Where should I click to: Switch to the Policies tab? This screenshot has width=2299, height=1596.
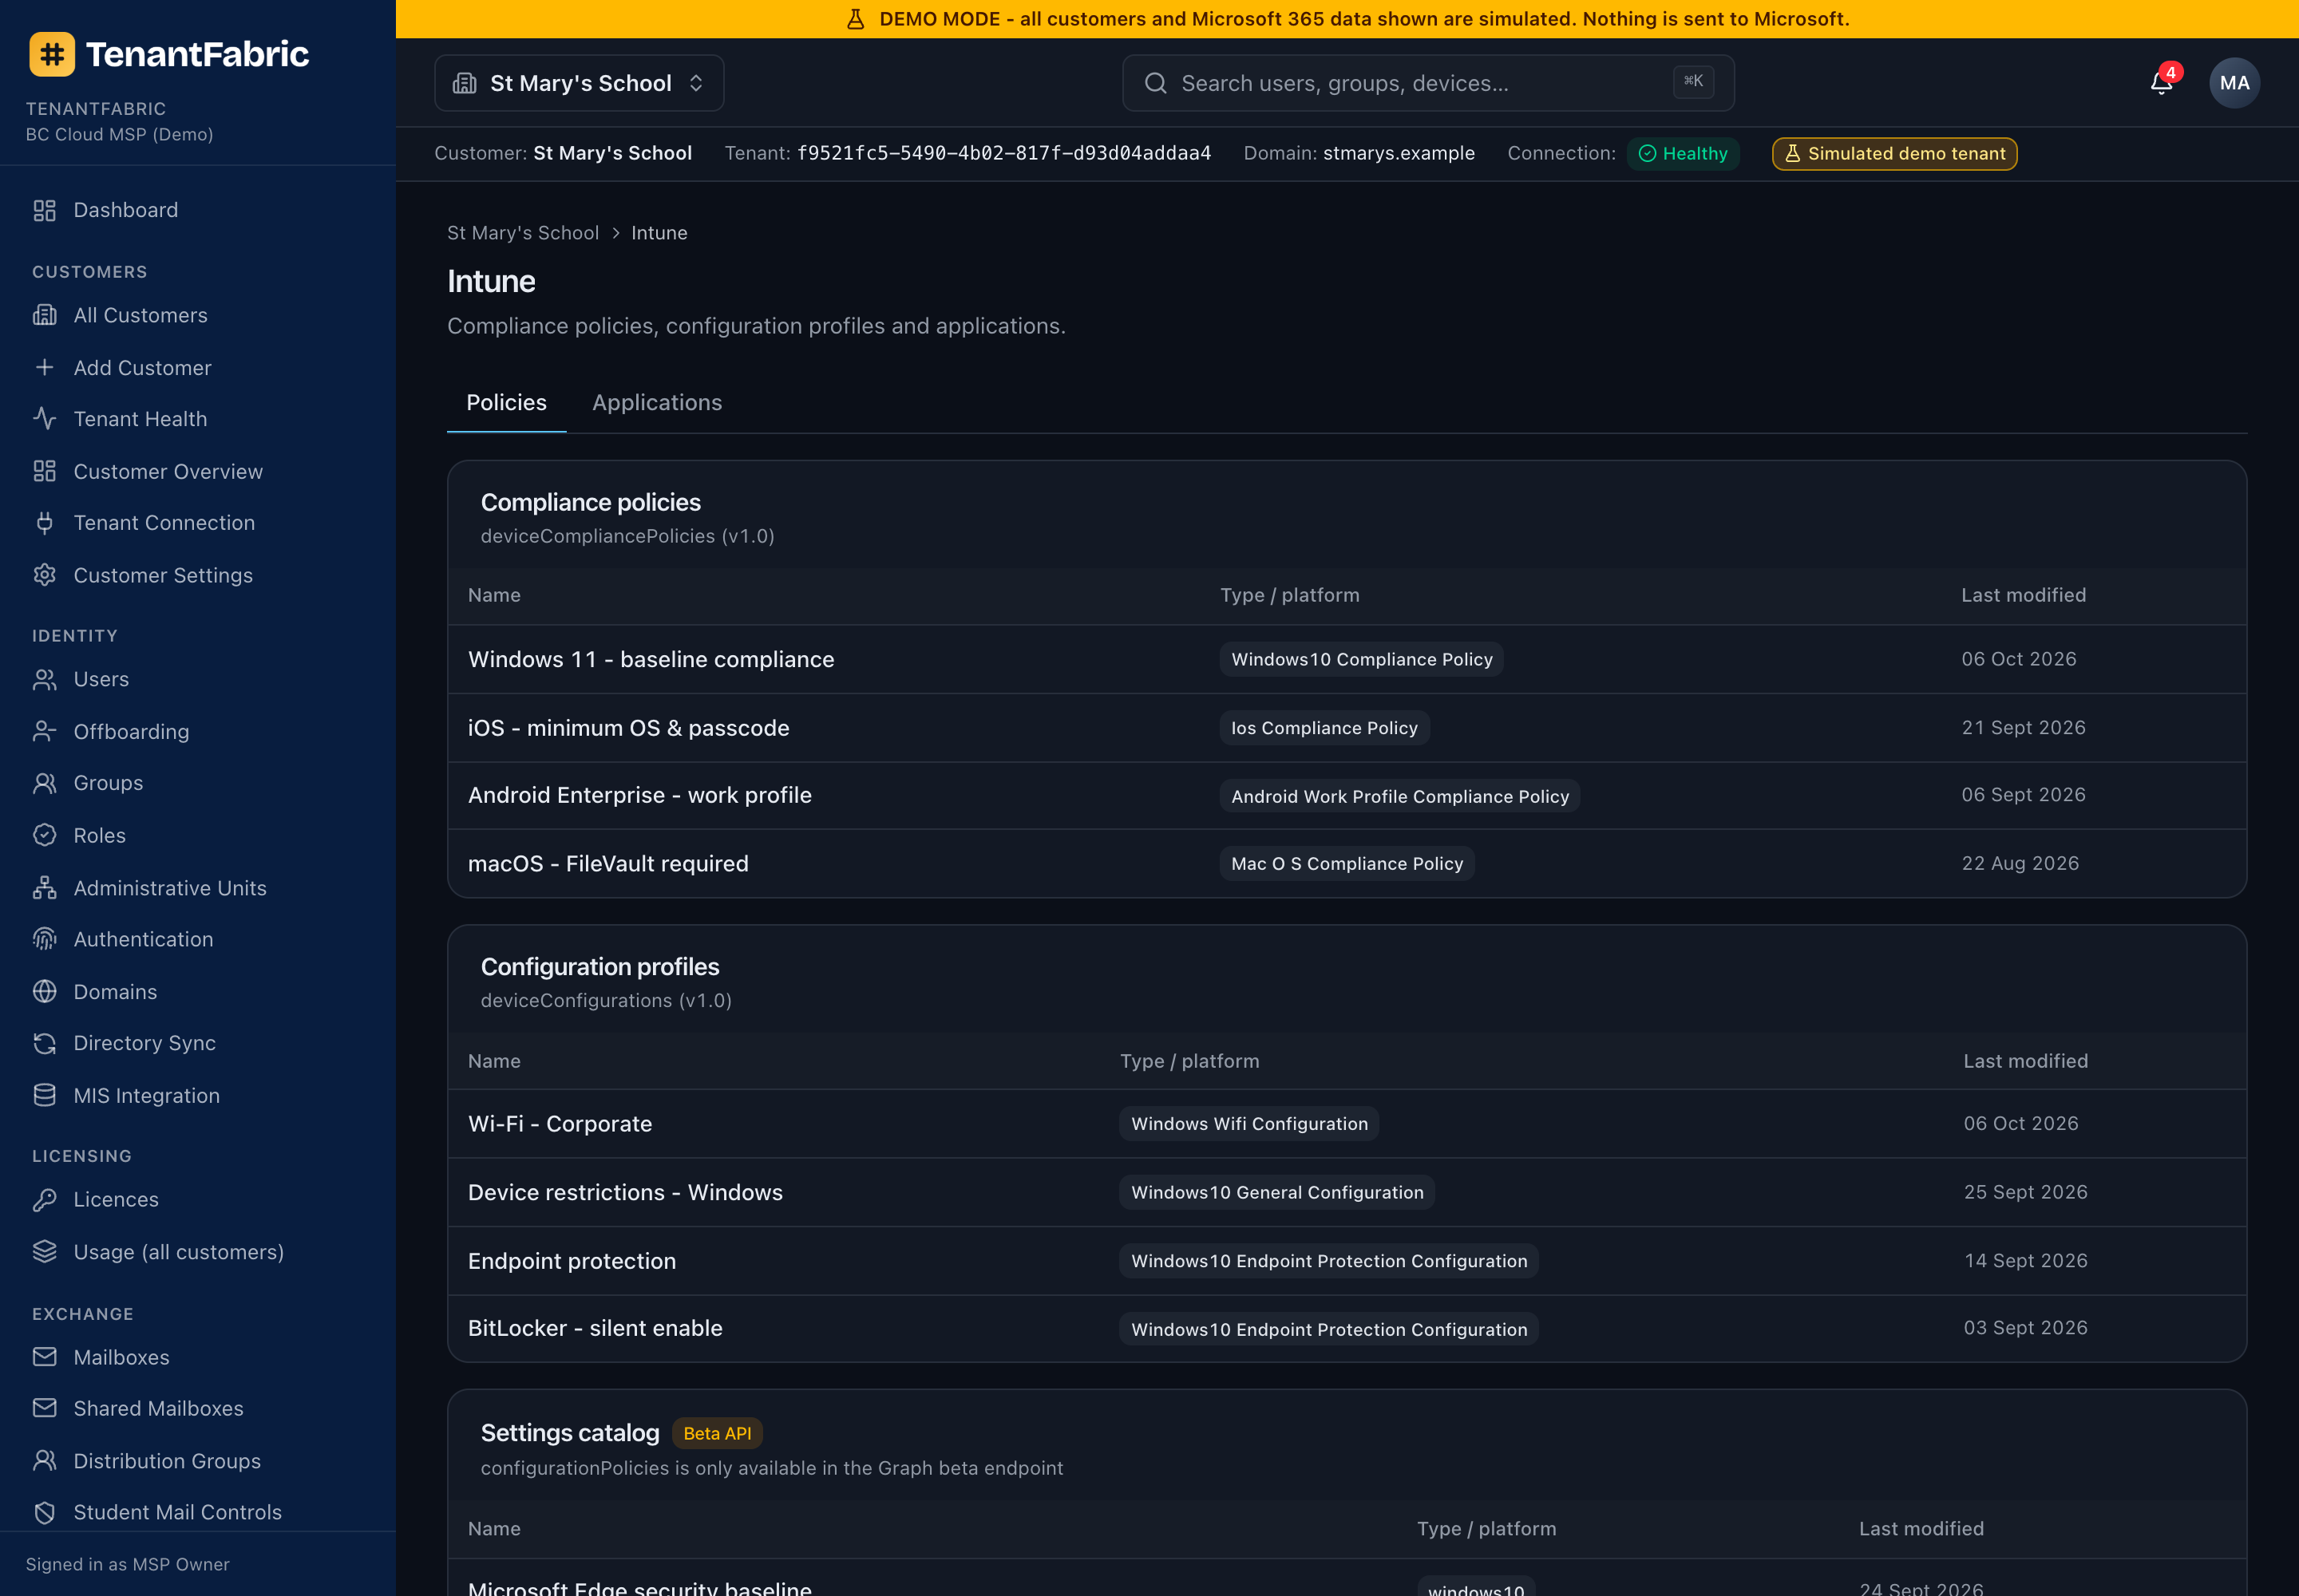(506, 402)
